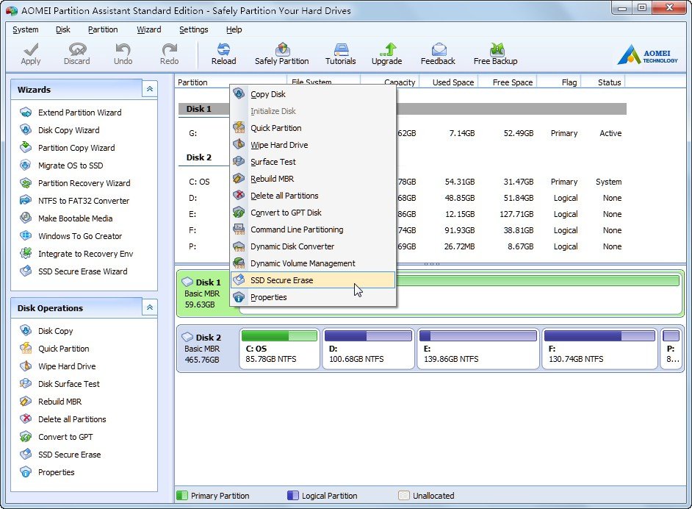The height and width of the screenshot is (509, 692).
Task: Collapse the Disk Operations panel
Action: pyautogui.click(x=149, y=307)
